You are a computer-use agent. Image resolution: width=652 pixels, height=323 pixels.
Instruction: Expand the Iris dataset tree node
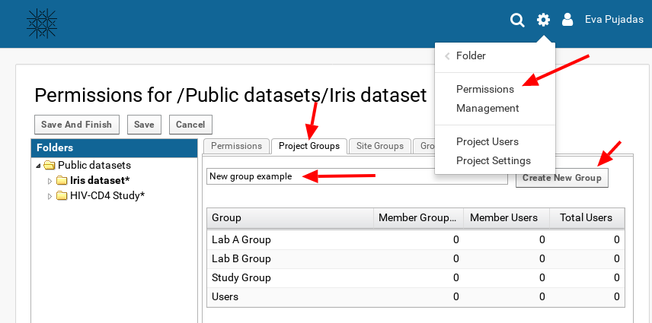50,181
